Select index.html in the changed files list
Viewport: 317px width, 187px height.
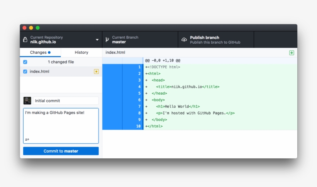tap(61, 71)
